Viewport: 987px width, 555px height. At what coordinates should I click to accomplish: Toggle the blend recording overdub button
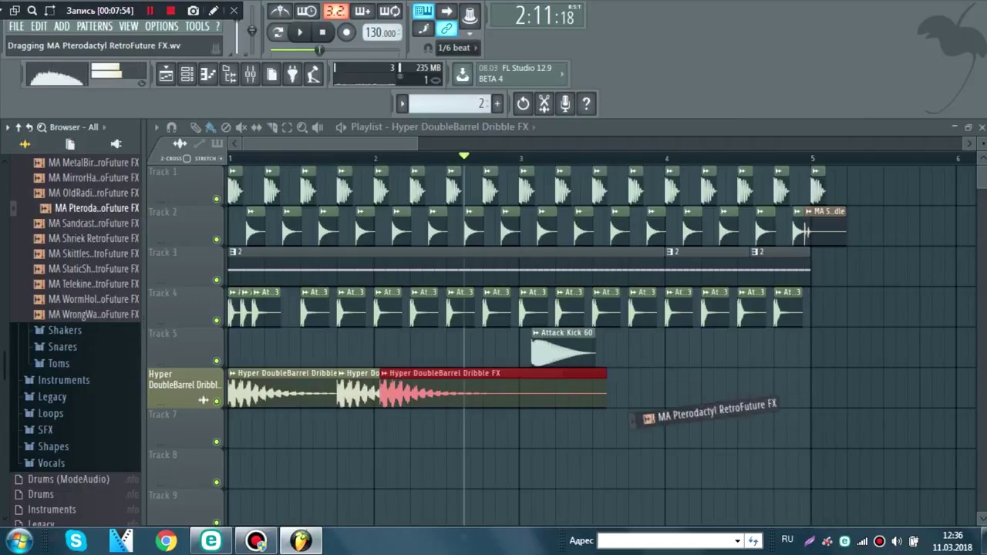click(x=362, y=11)
